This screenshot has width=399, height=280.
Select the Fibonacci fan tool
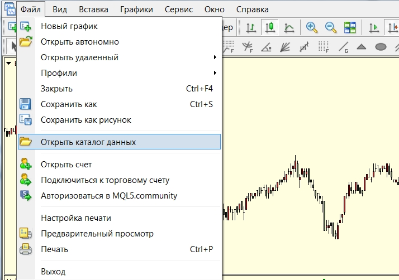pyautogui.click(x=247, y=47)
